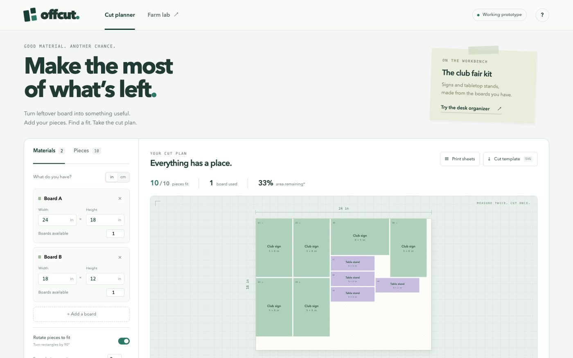
Task: Edit the Board B height field
Action: [105, 279]
